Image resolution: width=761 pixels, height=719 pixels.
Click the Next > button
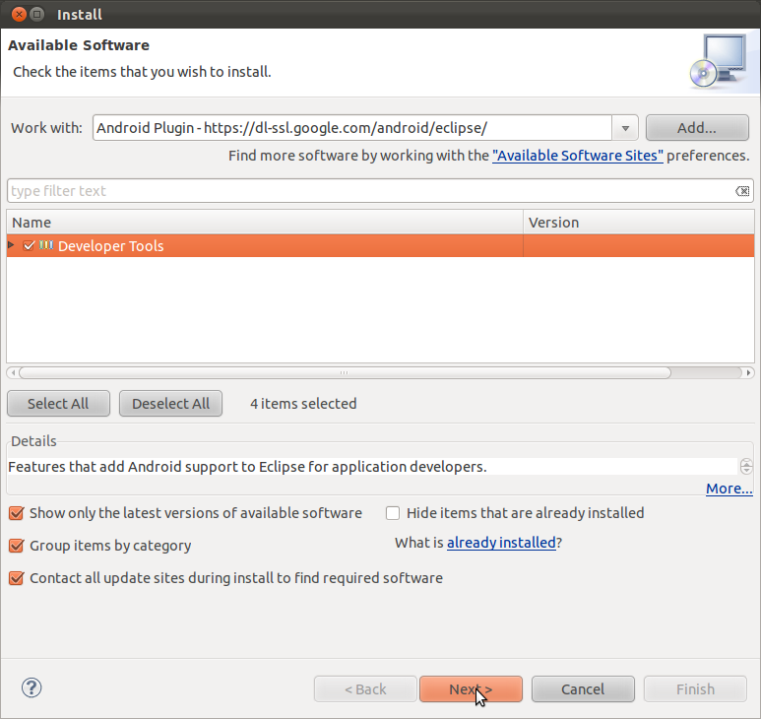(x=471, y=688)
